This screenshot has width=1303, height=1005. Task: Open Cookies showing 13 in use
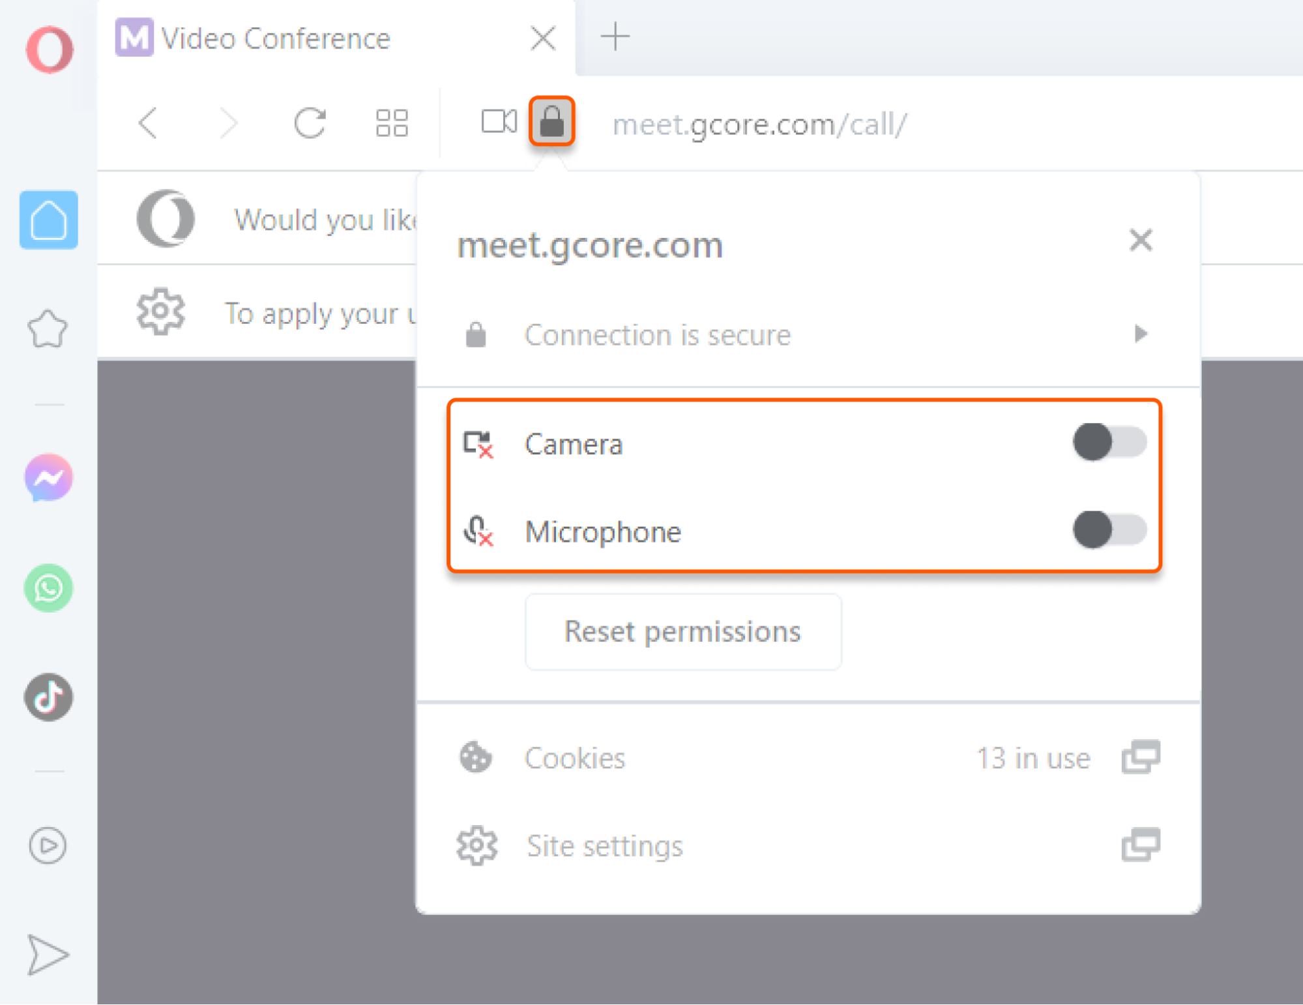[574, 757]
